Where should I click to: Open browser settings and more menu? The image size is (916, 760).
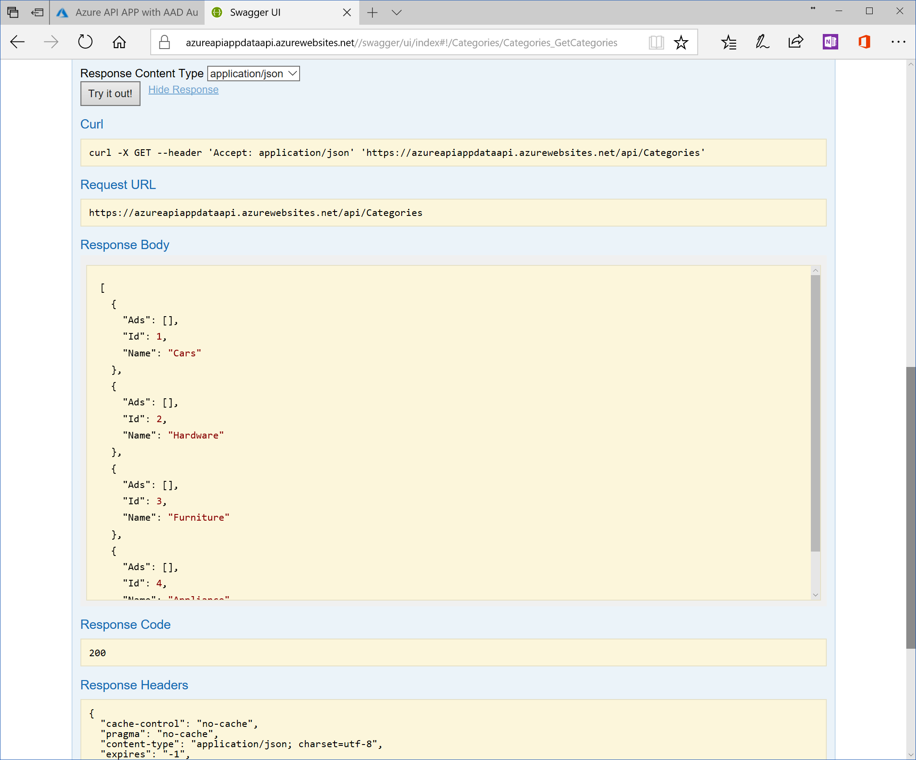tap(898, 42)
